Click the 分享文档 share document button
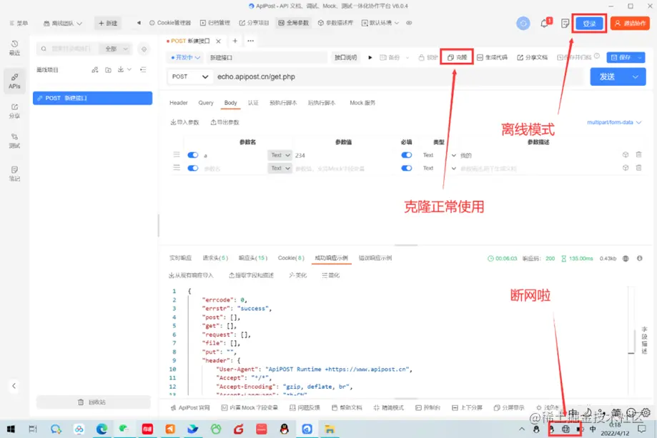The image size is (657, 438). coord(532,57)
